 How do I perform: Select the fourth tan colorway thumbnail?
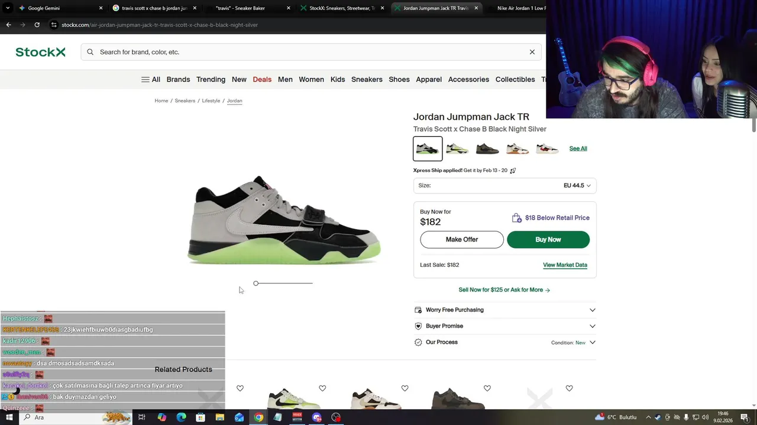[517, 149]
